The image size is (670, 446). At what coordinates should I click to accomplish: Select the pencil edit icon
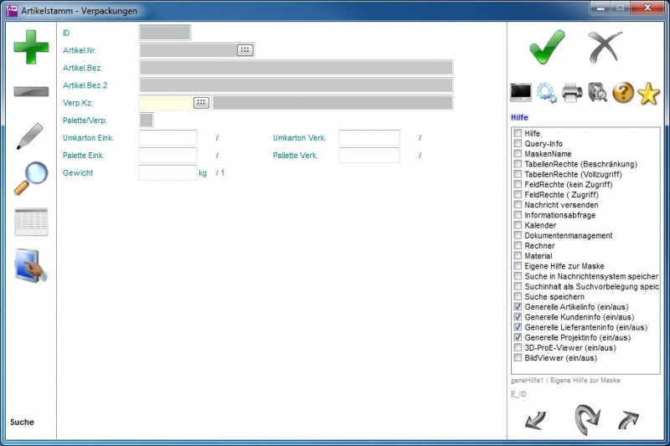coord(30,136)
